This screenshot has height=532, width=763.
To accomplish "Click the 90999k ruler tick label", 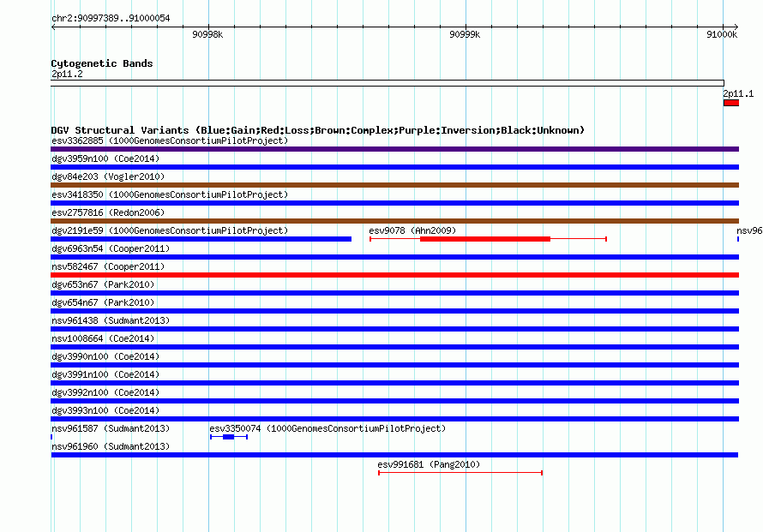I will point(465,34).
